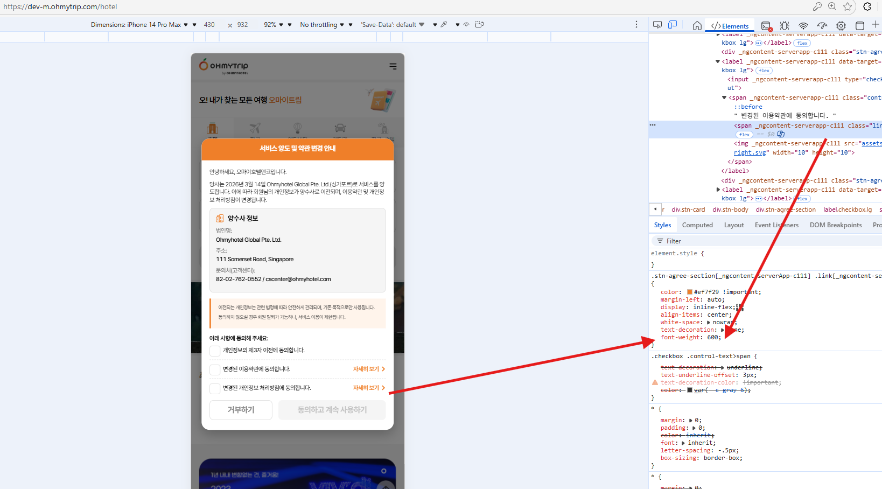Click the zoom magnifier icon in address bar
882x489 pixels.
[832, 6]
